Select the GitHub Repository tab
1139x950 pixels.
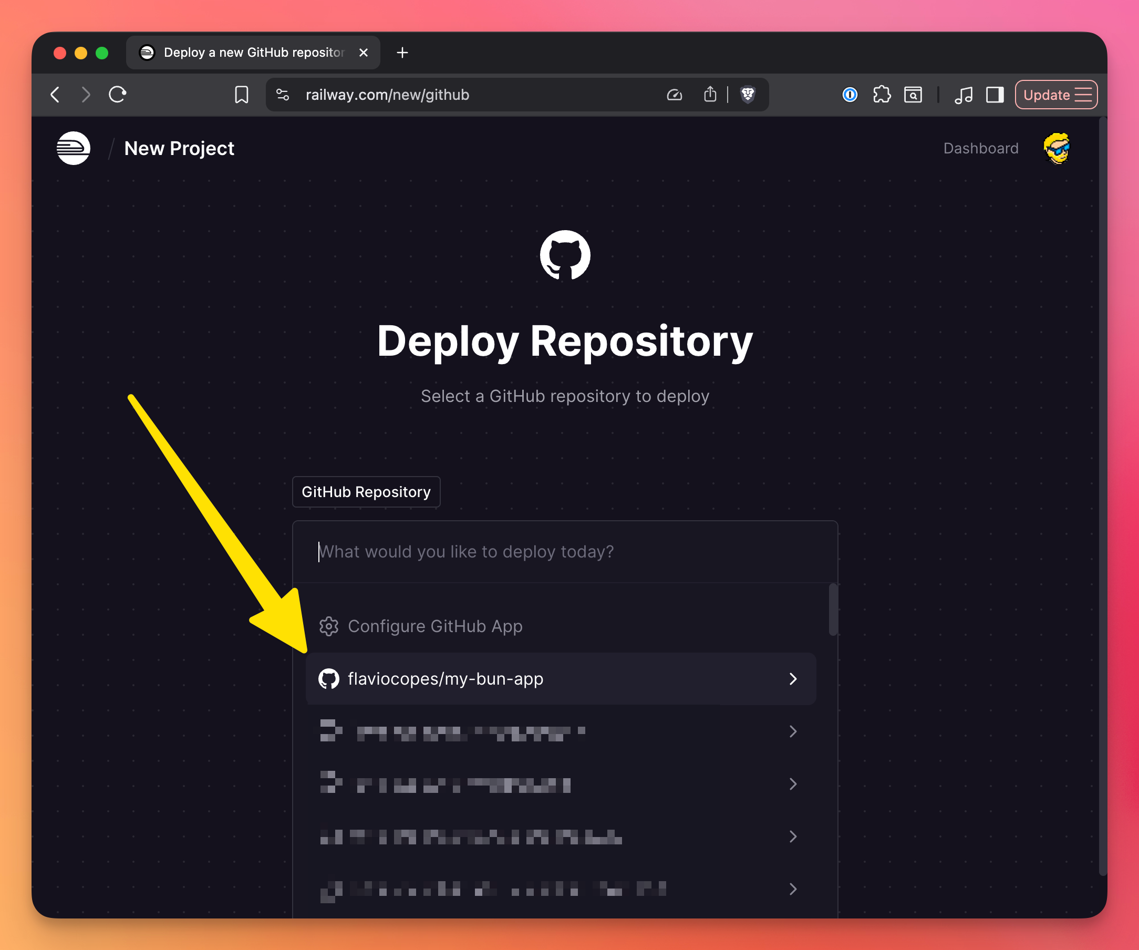point(366,491)
